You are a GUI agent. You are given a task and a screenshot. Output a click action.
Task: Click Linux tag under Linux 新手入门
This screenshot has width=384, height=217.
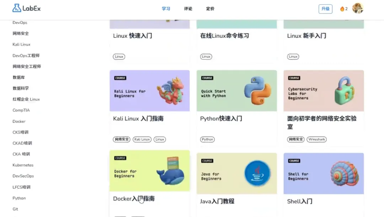(293, 57)
